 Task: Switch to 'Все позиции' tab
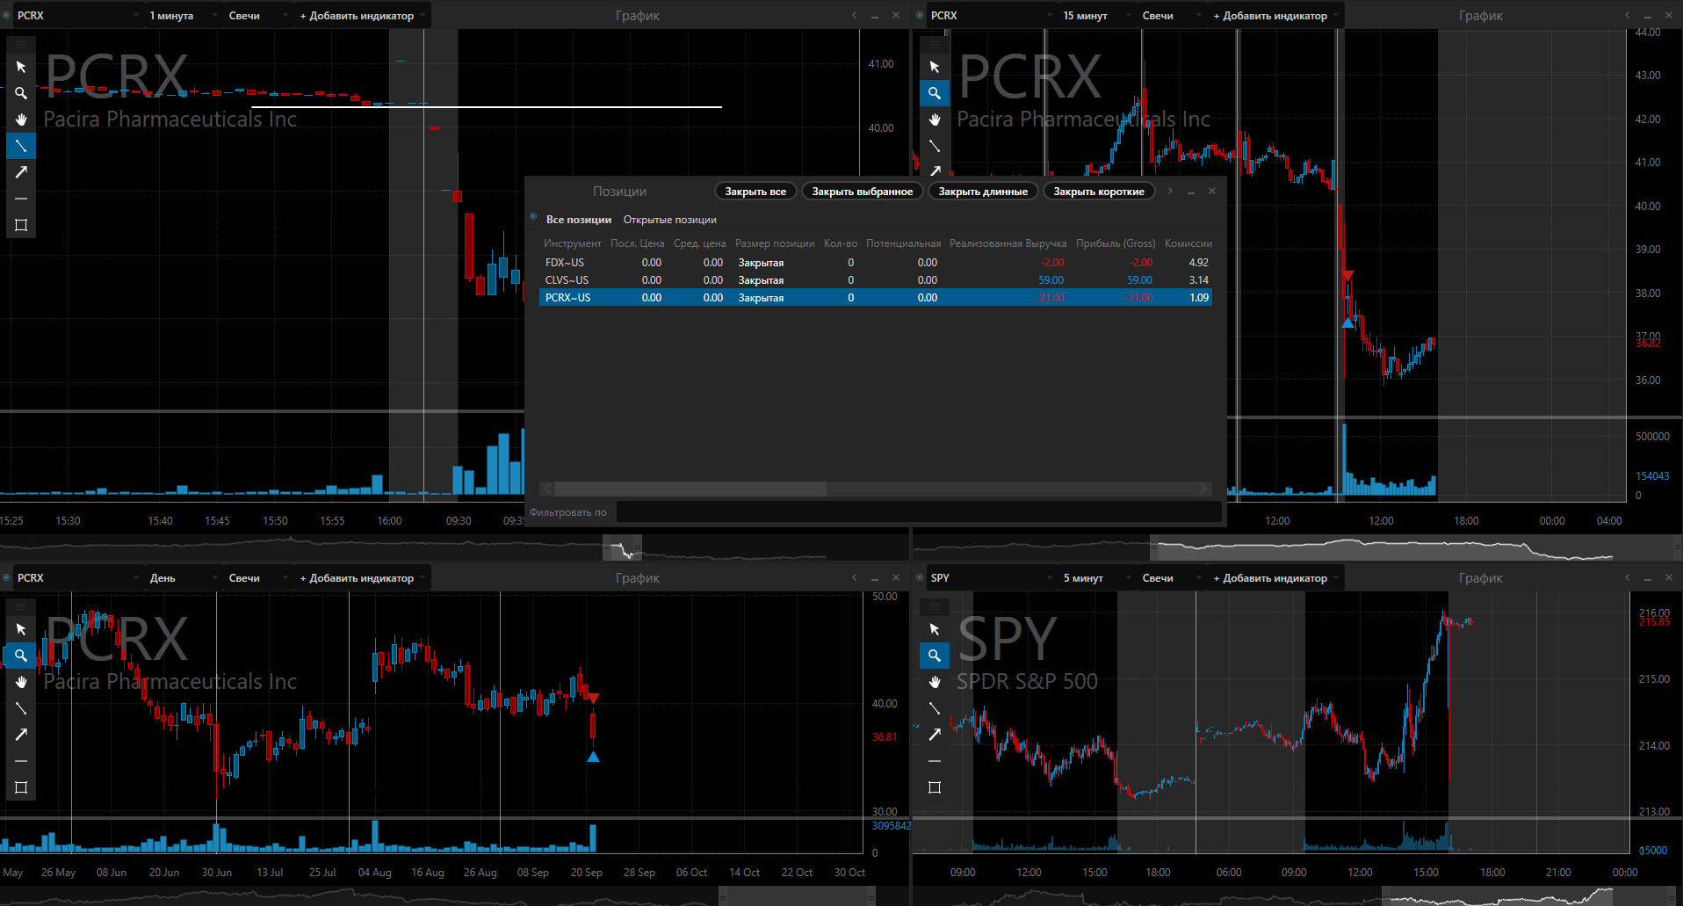point(579,220)
